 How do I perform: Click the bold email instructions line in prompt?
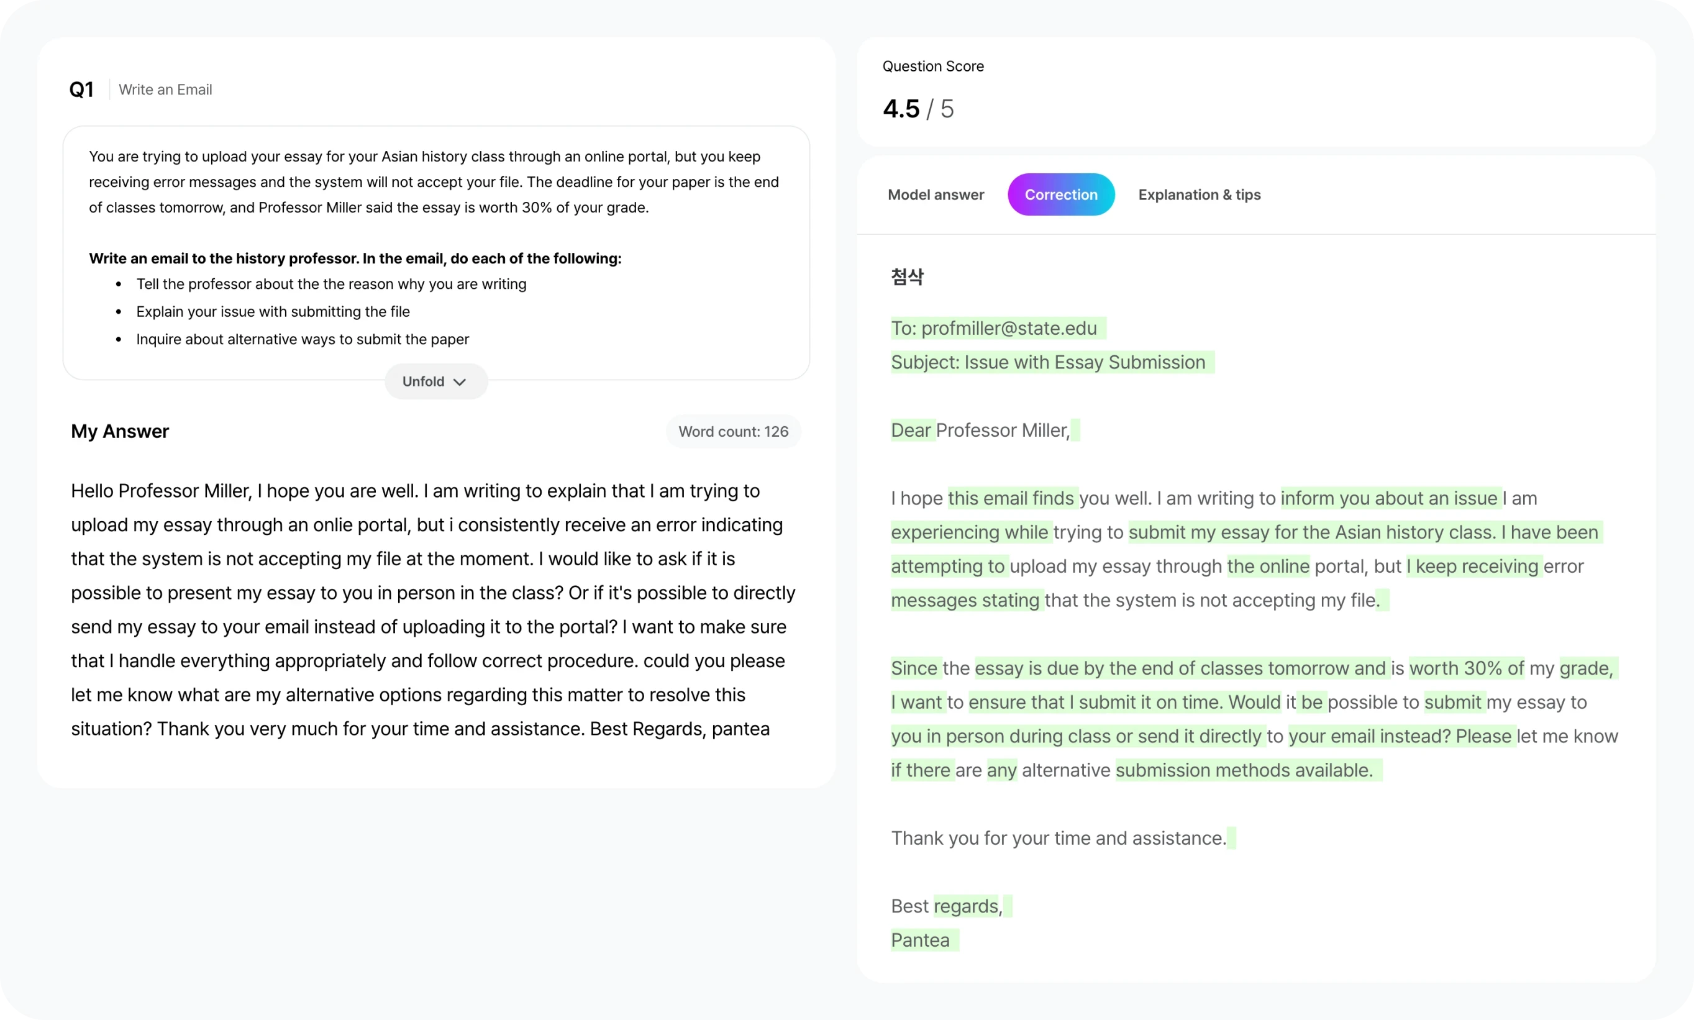[355, 258]
